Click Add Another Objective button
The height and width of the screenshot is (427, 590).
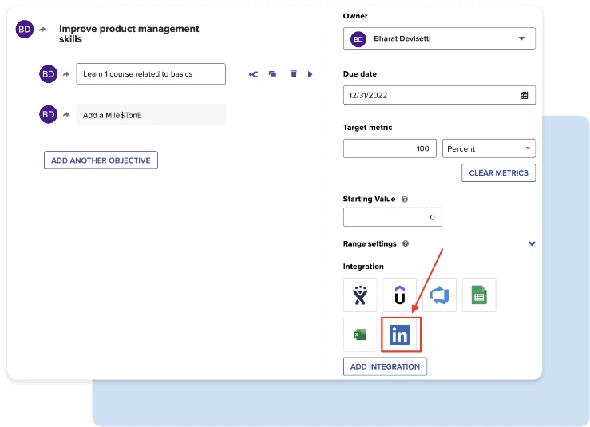(101, 160)
